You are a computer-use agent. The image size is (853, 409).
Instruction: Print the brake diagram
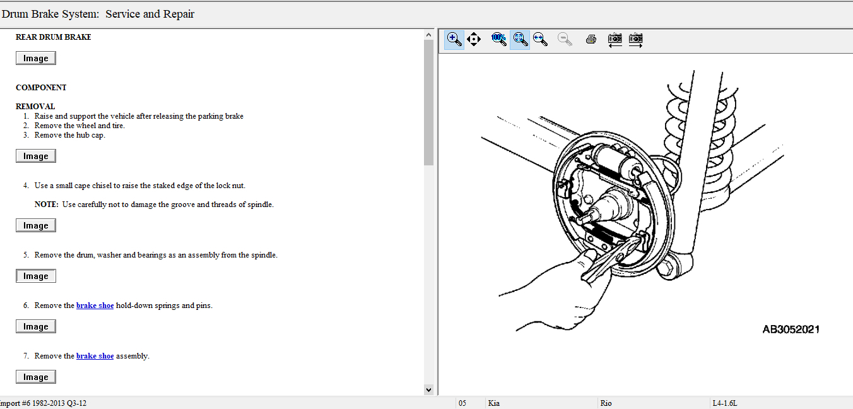[x=591, y=40]
